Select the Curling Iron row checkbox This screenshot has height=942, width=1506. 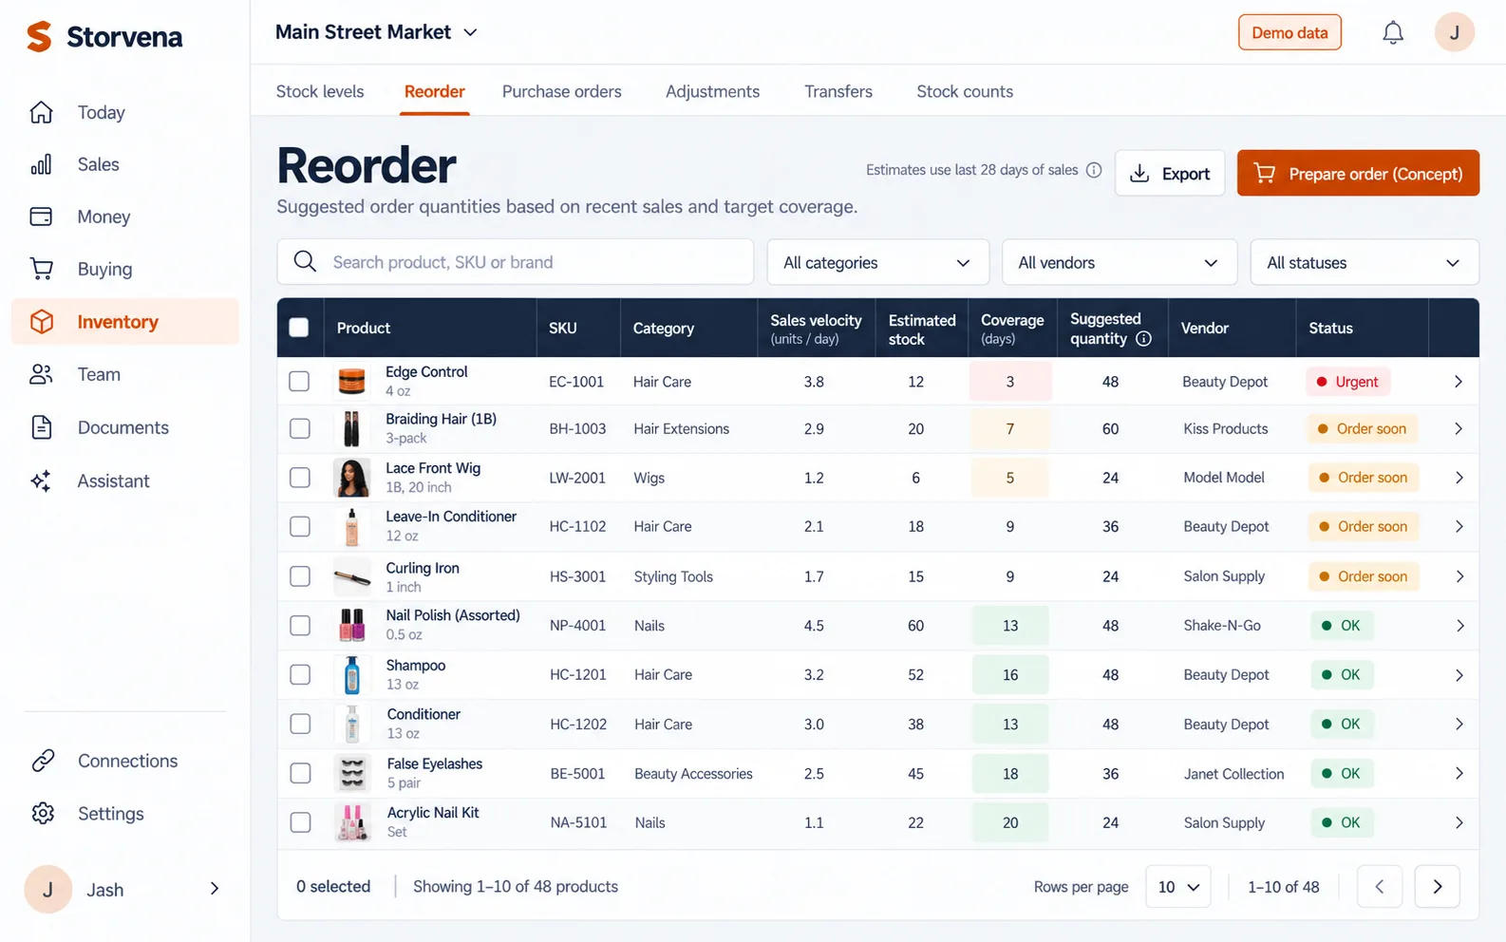tap(300, 576)
